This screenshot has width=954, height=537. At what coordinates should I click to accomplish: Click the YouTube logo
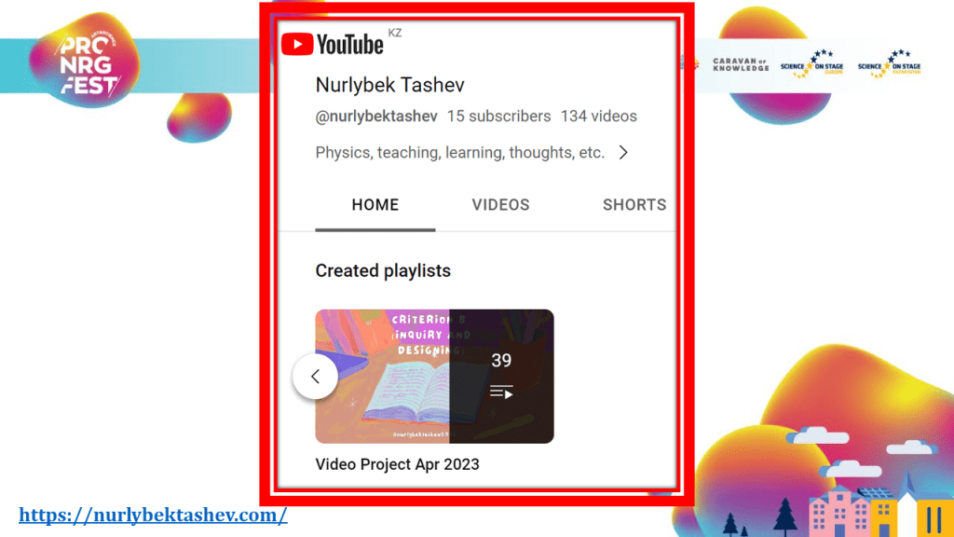click(333, 44)
